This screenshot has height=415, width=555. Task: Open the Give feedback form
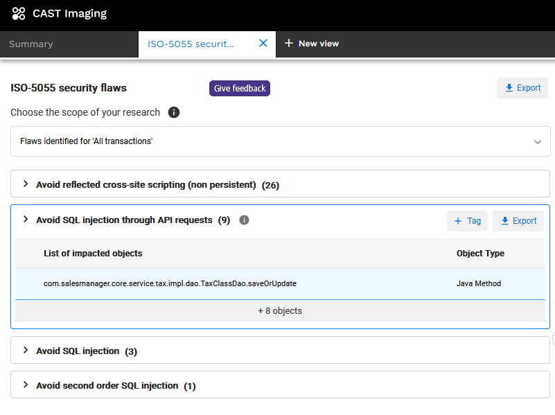[240, 89]
